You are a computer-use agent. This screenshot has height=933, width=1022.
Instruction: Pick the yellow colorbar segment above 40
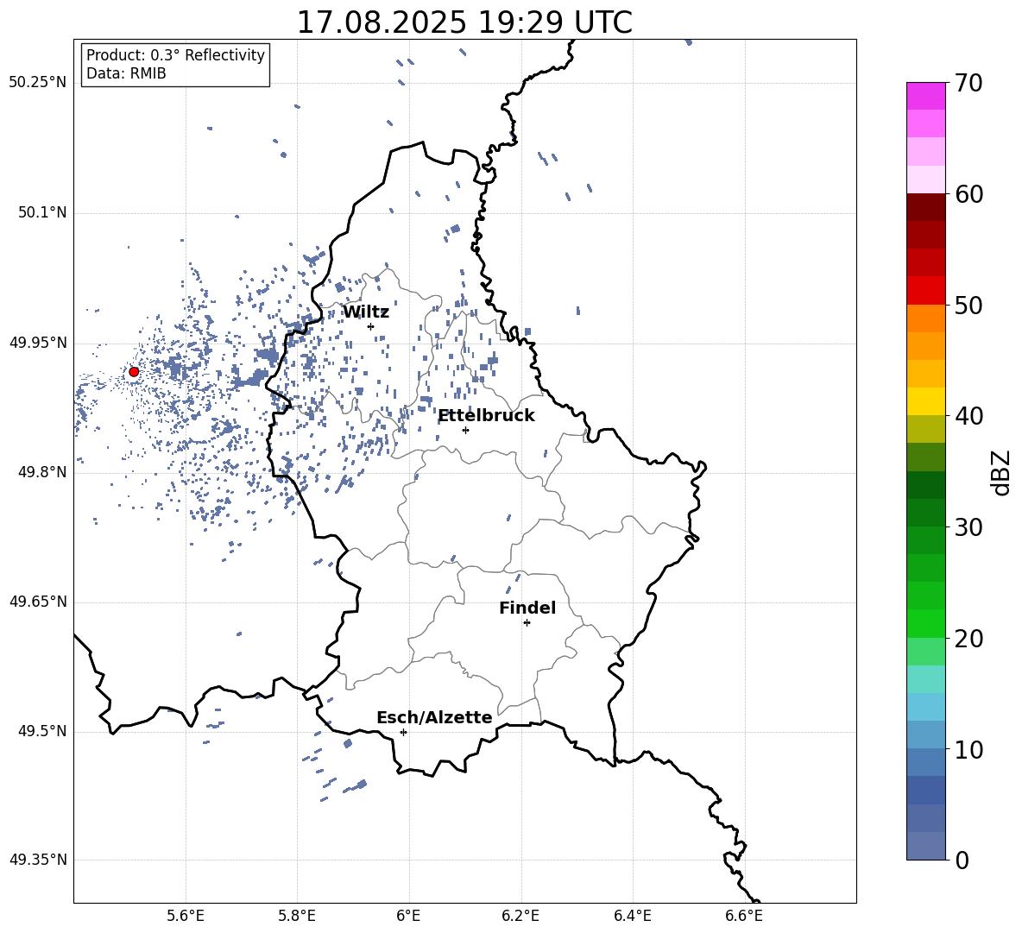[925, 402]
